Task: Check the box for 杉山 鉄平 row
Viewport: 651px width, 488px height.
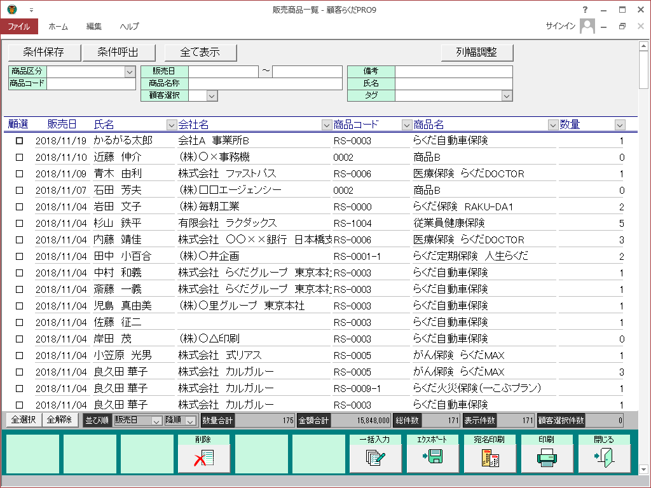Action: pos(19,223)
